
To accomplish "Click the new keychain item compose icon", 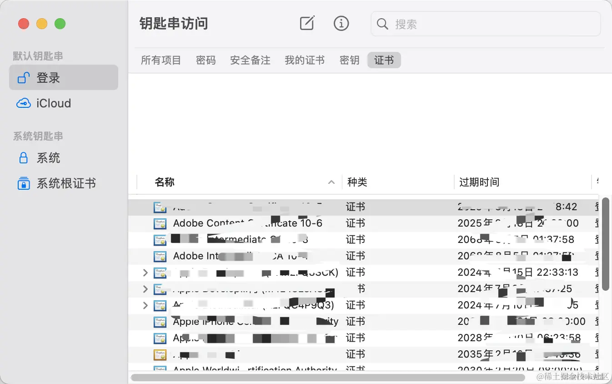I will pyautogui.click(x=307, y=23).
